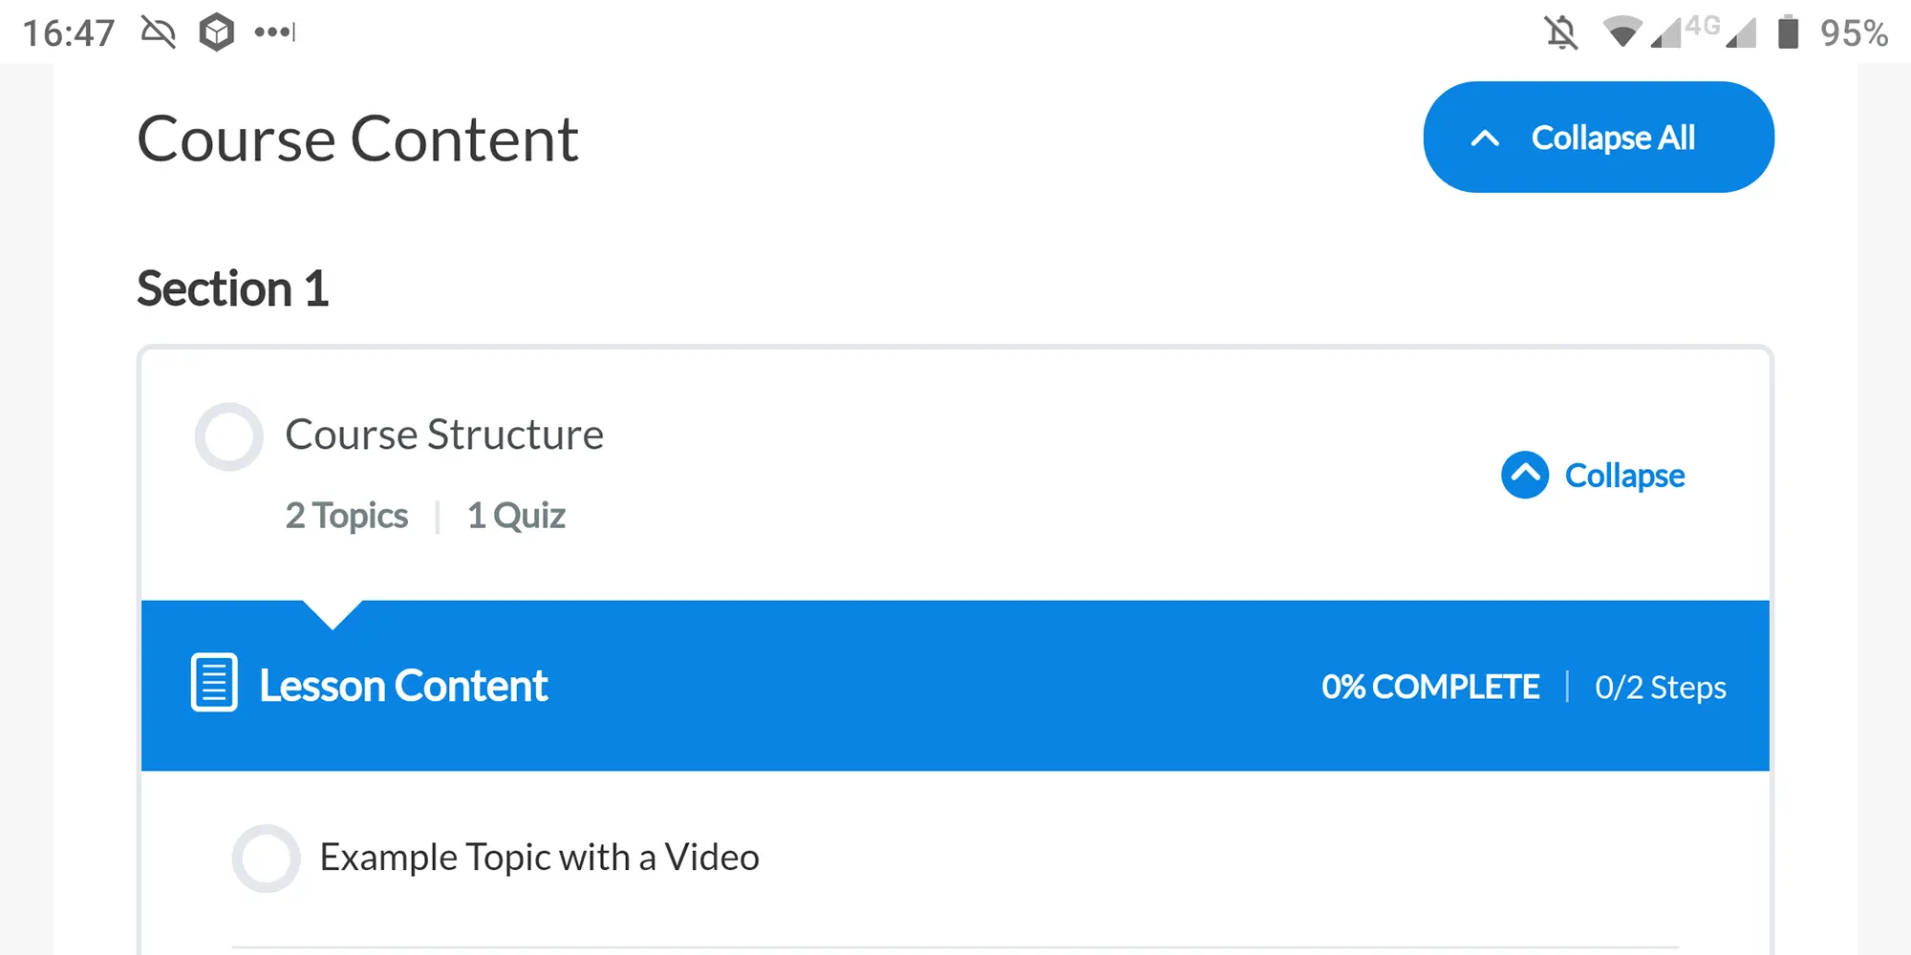Screen dimensions: 1911x955
Task: Toggle the Course Structure completion circle
Action: click(x=229, y=436)
